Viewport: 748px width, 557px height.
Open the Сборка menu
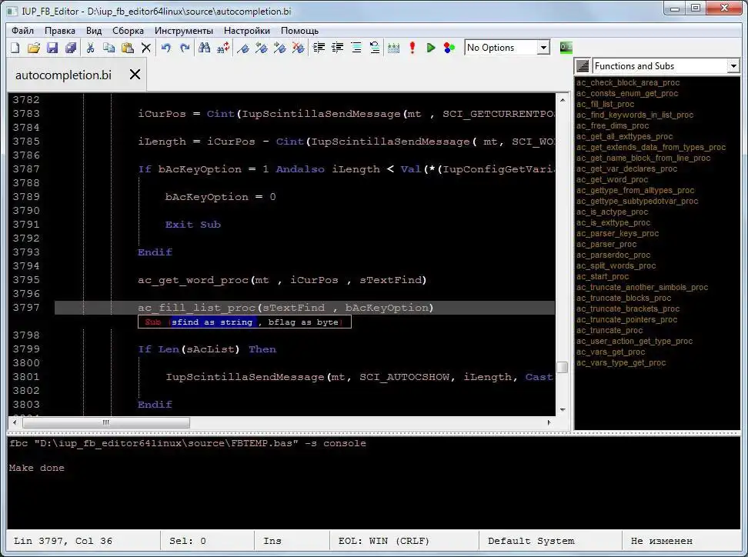[x=128, y=31]
